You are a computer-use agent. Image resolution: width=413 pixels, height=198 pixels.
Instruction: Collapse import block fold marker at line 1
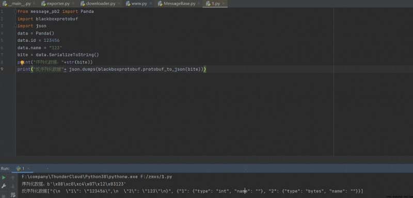click(15, 11)
